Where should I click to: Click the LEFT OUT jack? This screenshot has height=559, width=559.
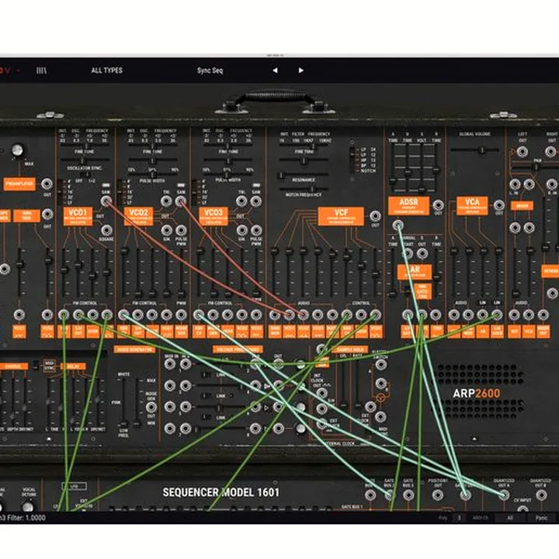523,151
